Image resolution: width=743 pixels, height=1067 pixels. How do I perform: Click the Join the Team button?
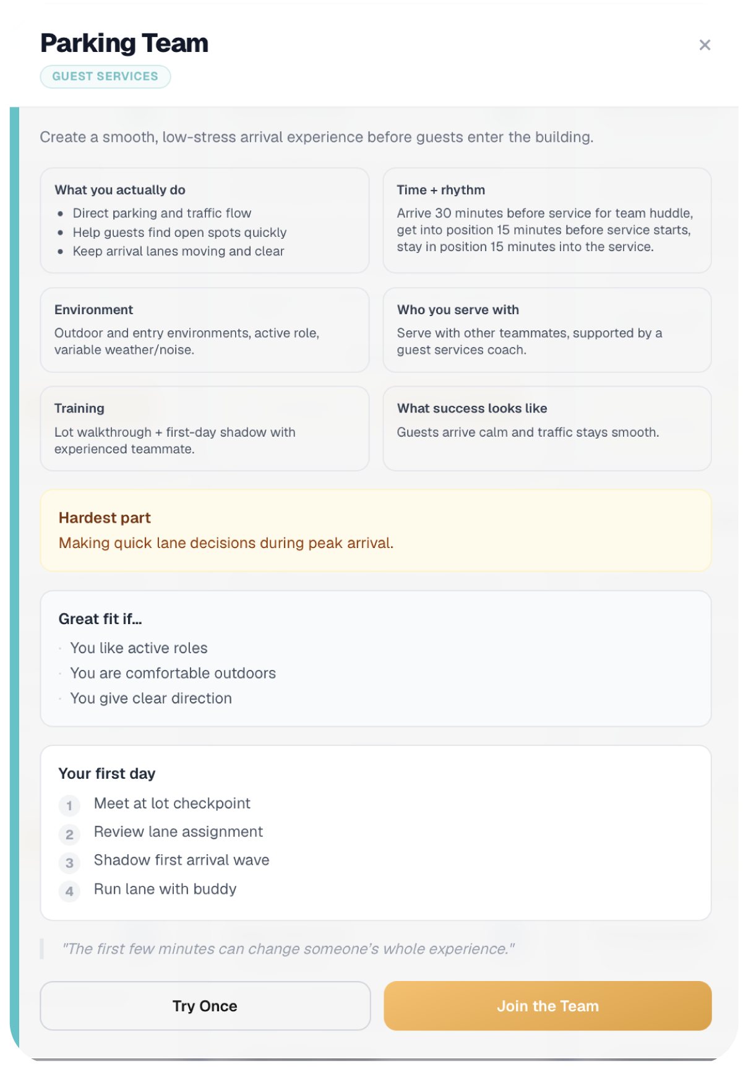coord(548,1006)
